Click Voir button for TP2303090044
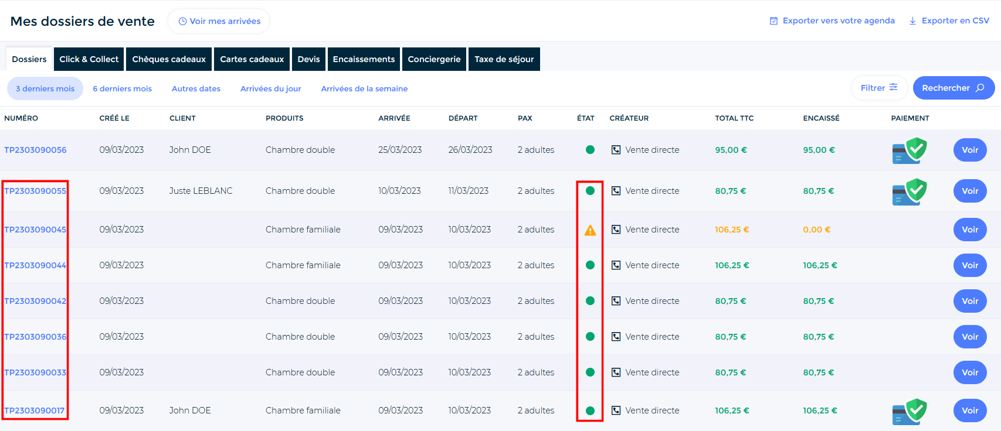 click(x=970, y=265)
